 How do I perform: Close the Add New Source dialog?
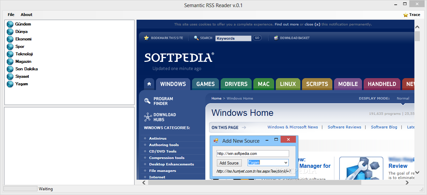[x=289, y=140]
